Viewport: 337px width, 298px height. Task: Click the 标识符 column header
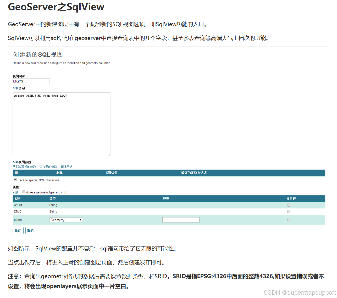pyautogui.click(x=291, y=199)
